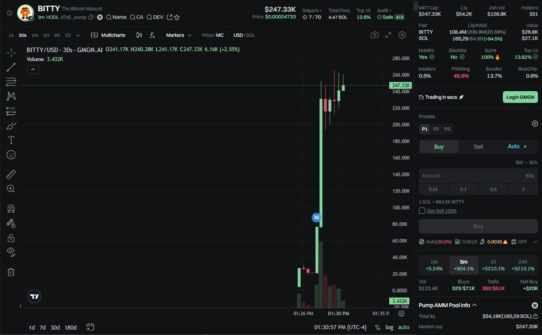This screenshot has height=335, width=542.
Task: Set the date range to 180d
Action: pyautogui.click(x=70, y=327)
